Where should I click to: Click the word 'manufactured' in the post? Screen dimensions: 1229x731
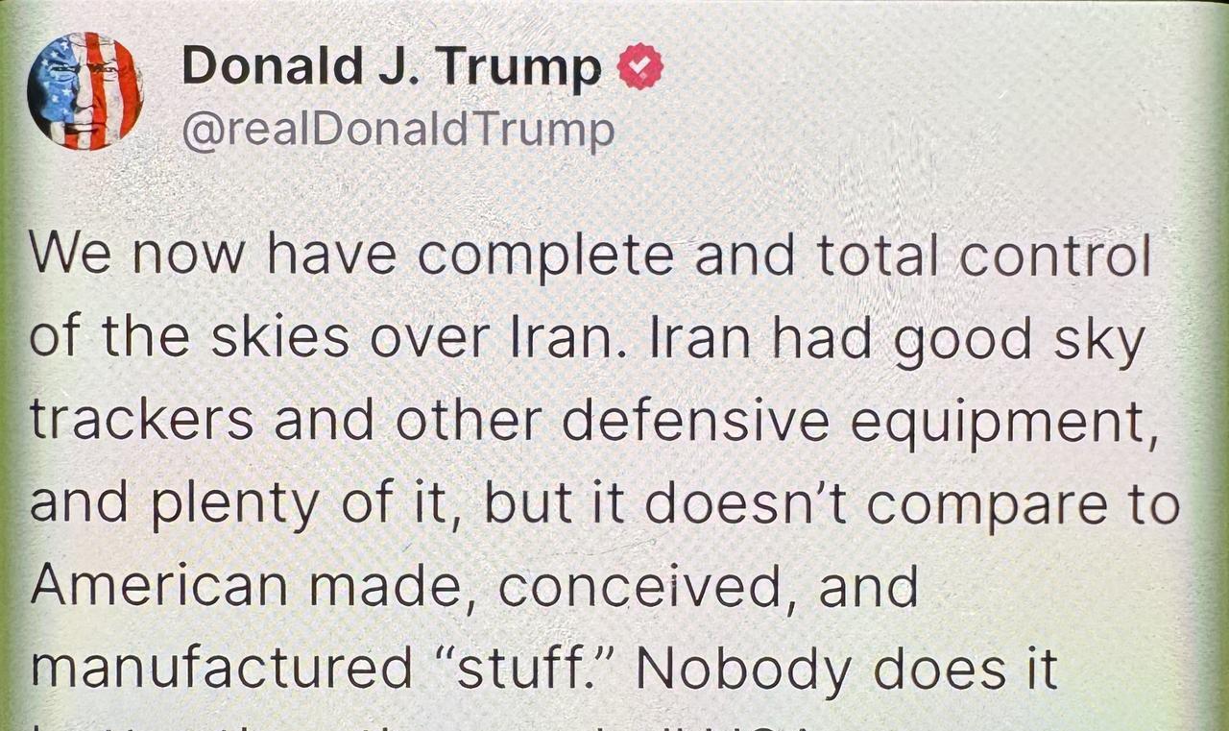[x=221, y=670]
